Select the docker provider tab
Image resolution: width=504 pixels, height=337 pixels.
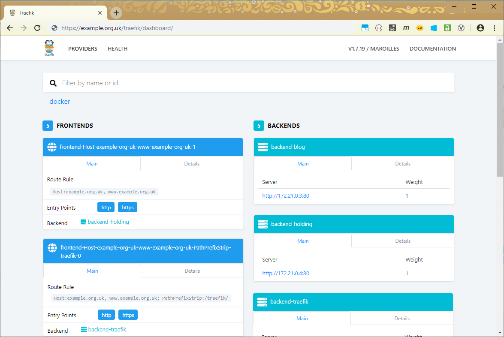(x=60, y=102)
